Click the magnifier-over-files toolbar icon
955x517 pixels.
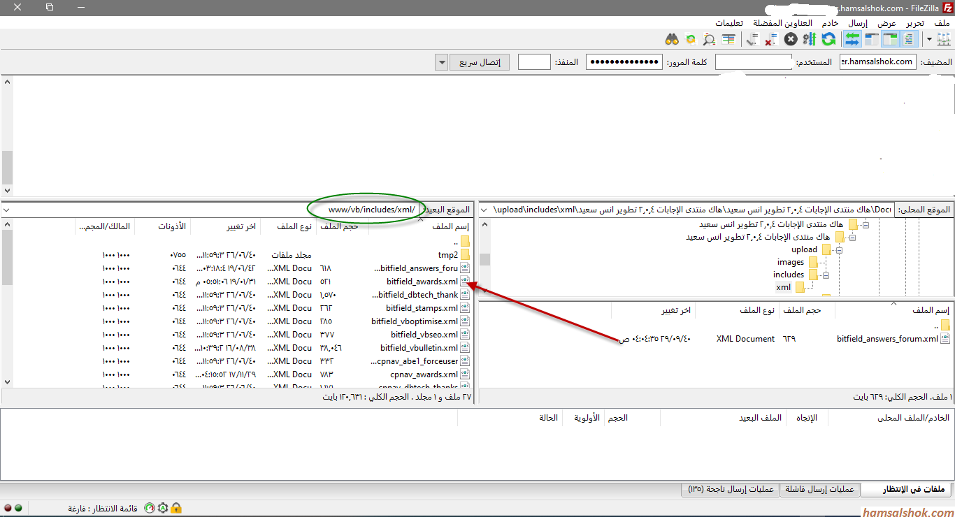tap(710, 39)
